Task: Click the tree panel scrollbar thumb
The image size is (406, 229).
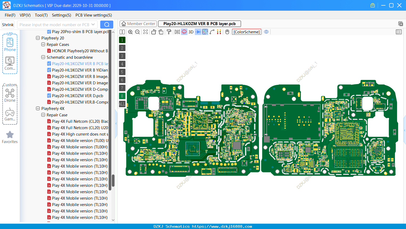Action: [113, 181]
